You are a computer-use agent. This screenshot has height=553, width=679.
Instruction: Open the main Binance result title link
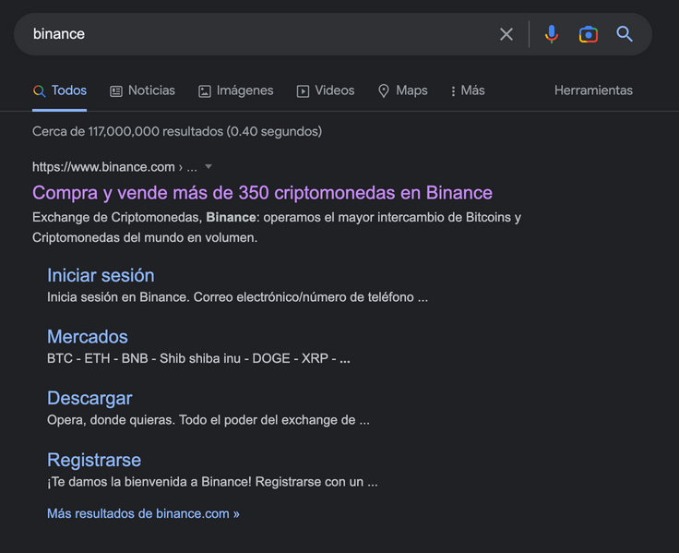click(x=262, y=193)
